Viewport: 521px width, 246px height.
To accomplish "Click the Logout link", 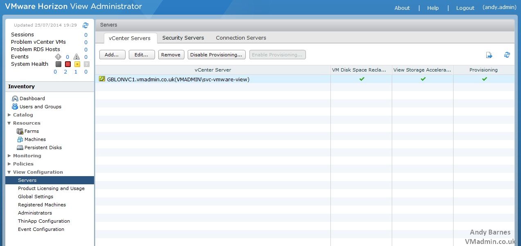I will pyautogui.click(x=465, y=8).
